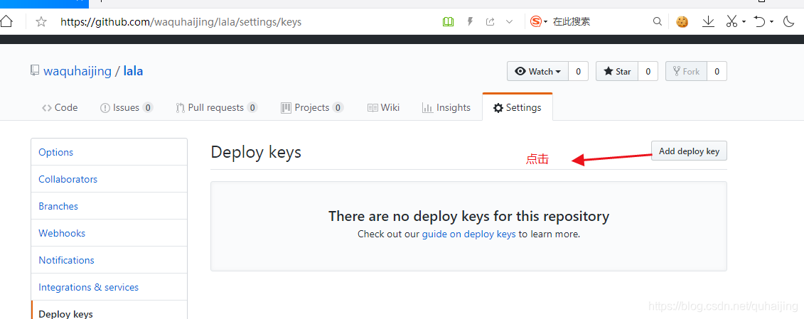804x319 pixels.
Task: Open the guide on deploy keys link
Action: point(468,234)
